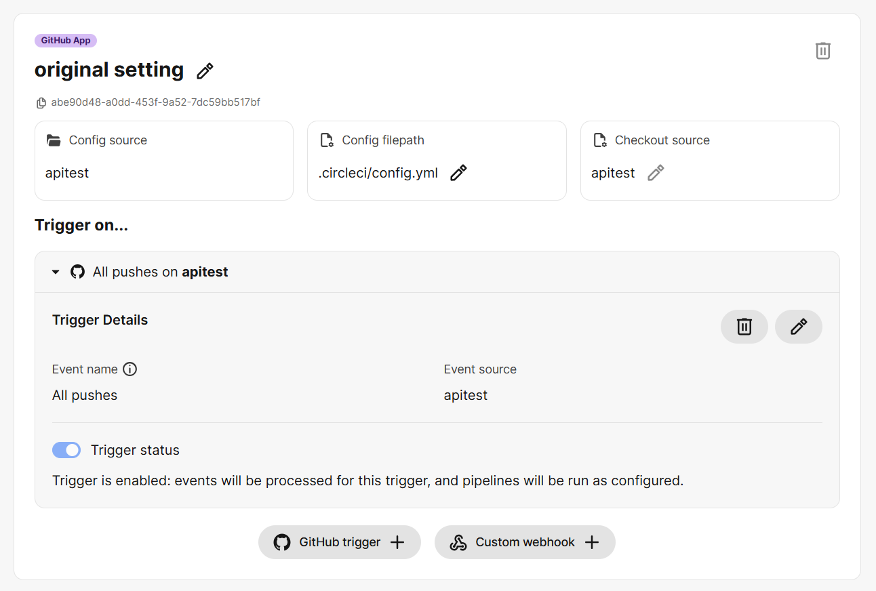Click the Trigger status label
This screenshot has height=591, width=876.
tap(135, 450)
